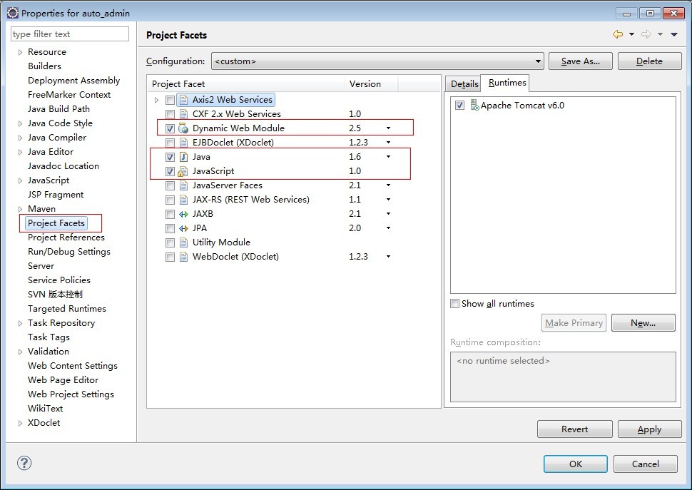Viewport: 692px width, 490px height.
Task: Open the Configuration combo box
Action: tap(377, 61)
